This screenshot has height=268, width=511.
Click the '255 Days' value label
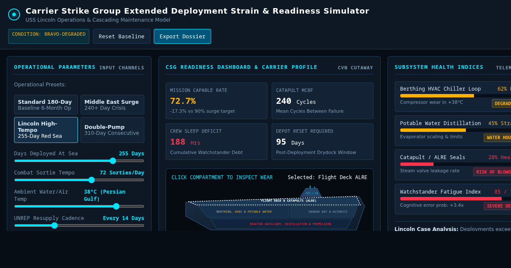(131, 154)
